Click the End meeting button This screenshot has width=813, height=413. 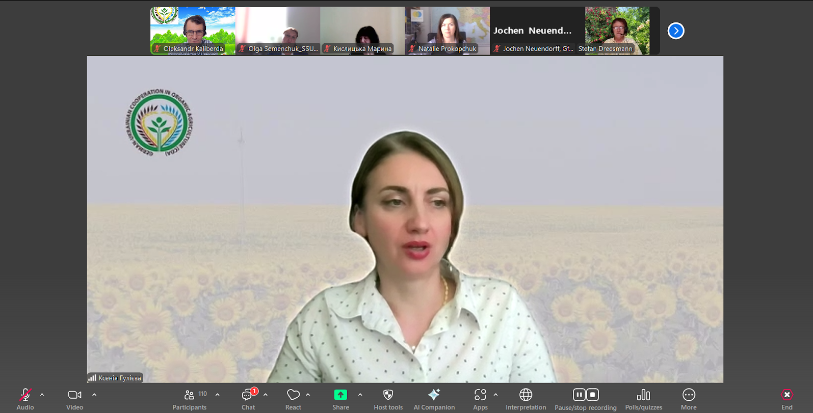pos(787,395)
